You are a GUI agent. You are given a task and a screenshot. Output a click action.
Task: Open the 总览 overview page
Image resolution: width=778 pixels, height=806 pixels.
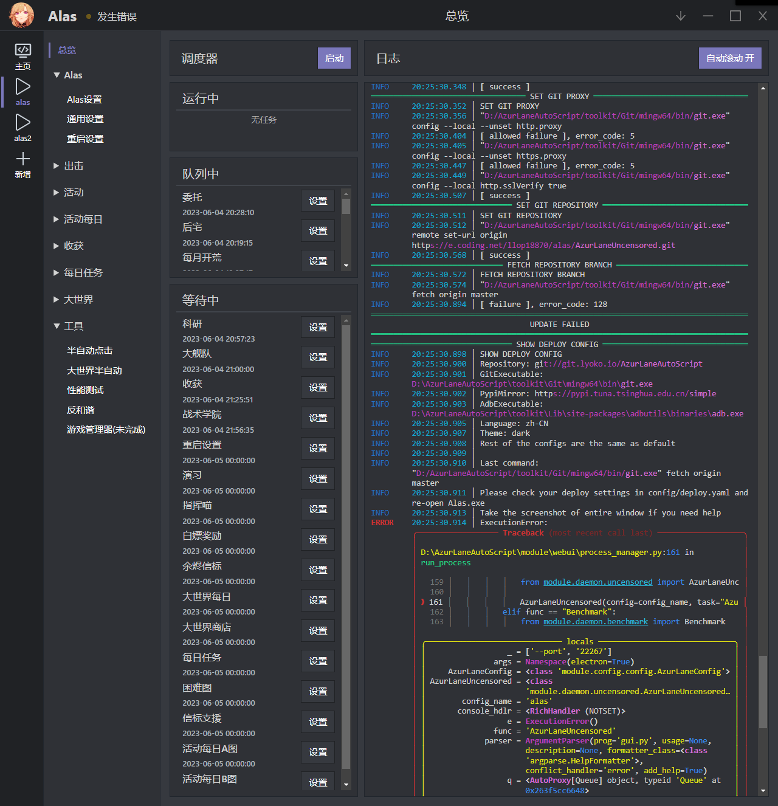(x=67, y=50)
